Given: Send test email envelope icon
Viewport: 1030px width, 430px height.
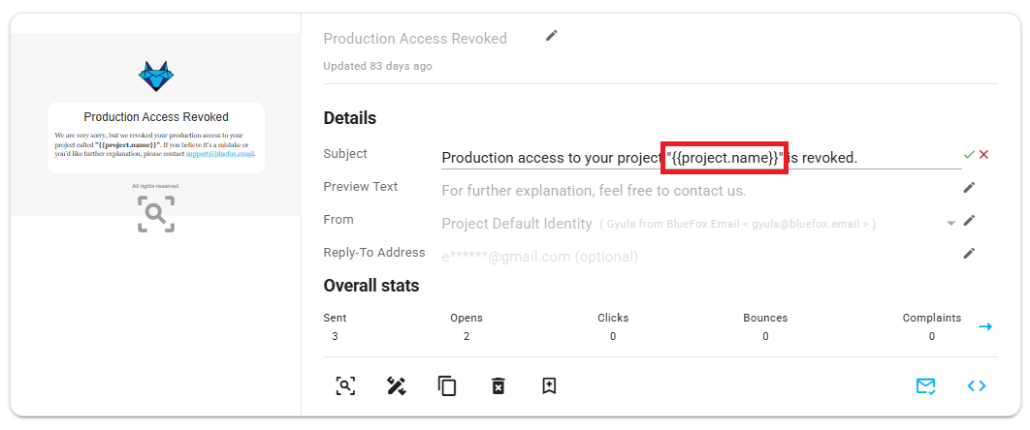Looking at the screenshot, I should [925, 386].
